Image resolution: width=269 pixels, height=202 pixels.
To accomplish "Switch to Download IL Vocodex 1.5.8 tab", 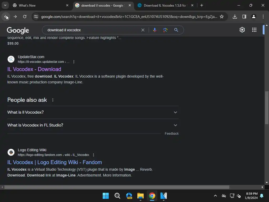I will [x=165, y=6].
